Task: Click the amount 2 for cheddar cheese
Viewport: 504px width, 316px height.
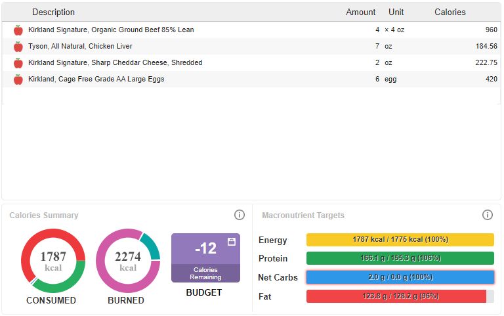Action: [x=377, y=63]
